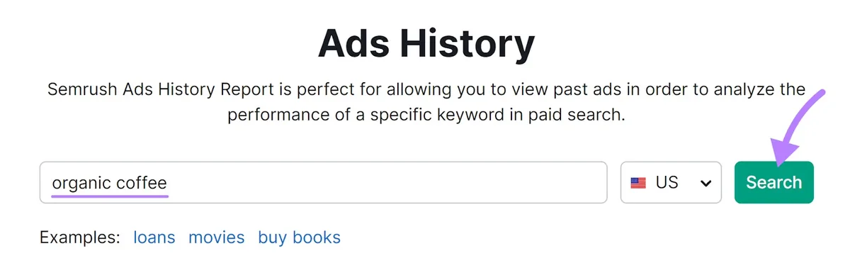Click the purple underline beneath organic coffee

[x=110, y=195]
